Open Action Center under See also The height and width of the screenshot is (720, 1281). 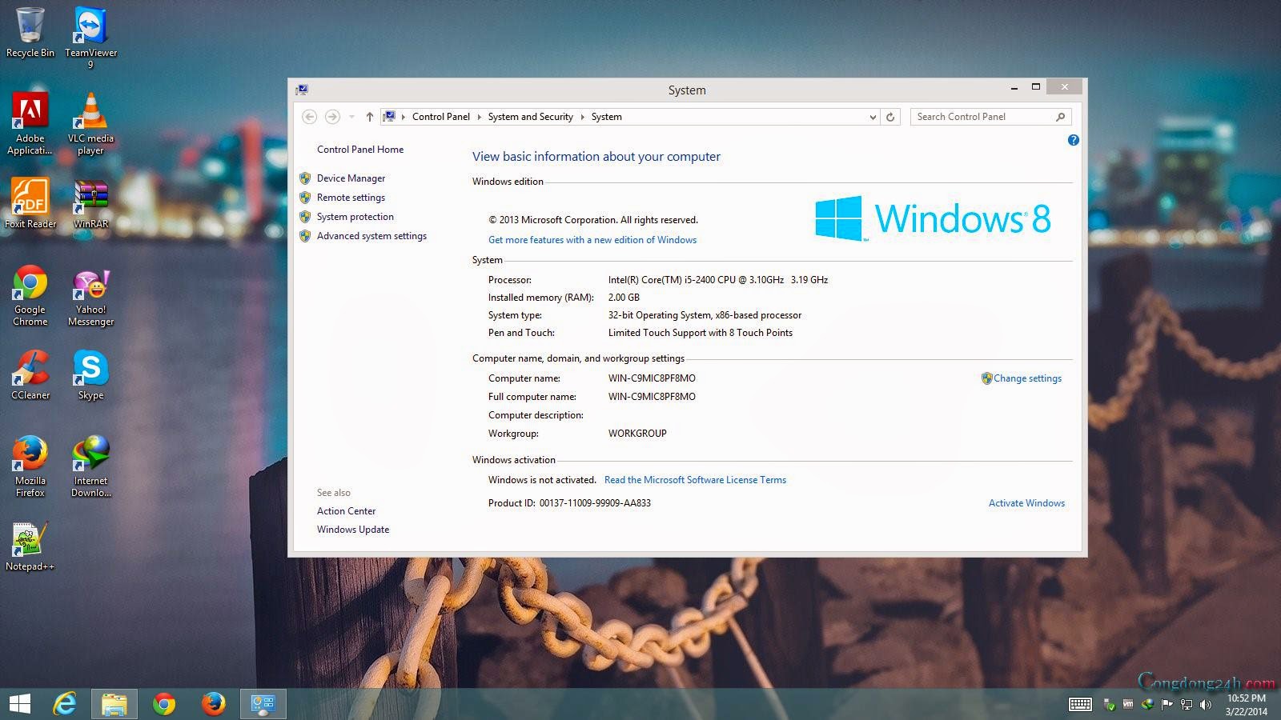point(346,511)
